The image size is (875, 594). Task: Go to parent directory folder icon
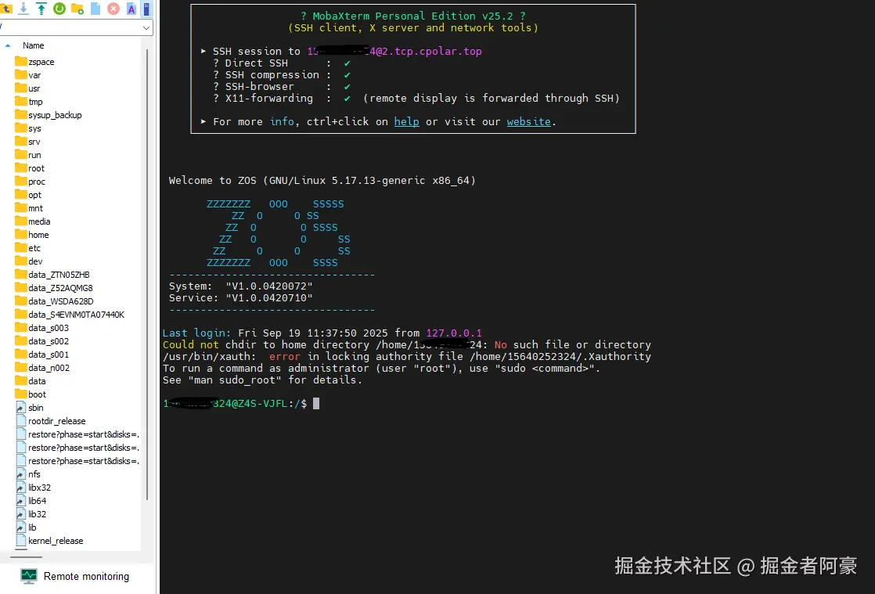pos(7,9)
